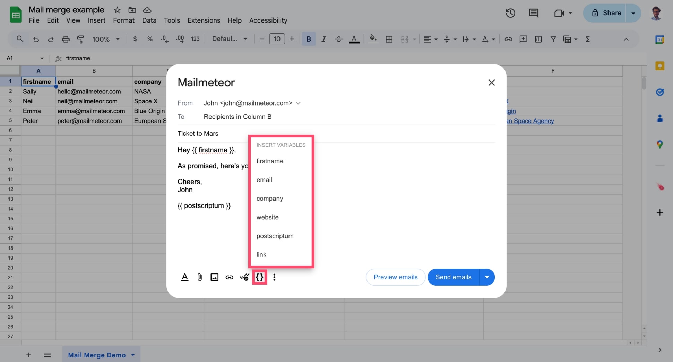Close the Mailmeteor dialog
Screen dimensions: 673x362
pyautogui.click(x=491, y=83)
